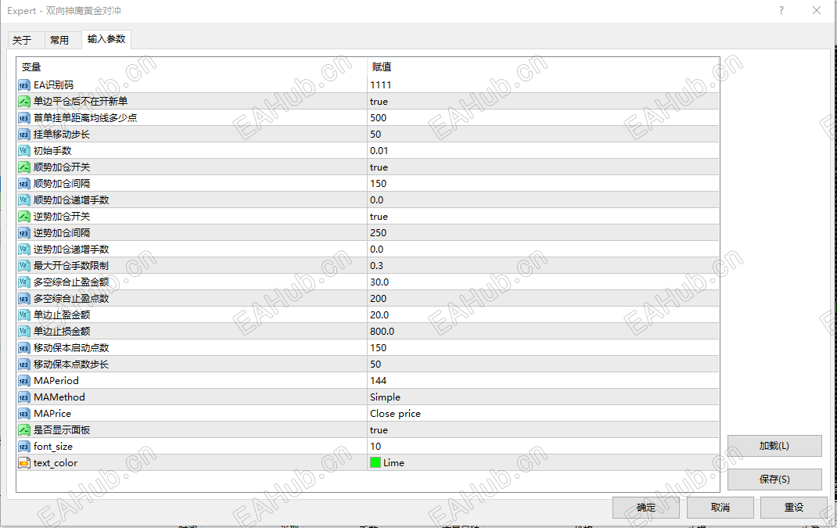Click the boolean chart icon beside 单边平仓后不在开新单

pyautogui.click(x=23, y=101)
